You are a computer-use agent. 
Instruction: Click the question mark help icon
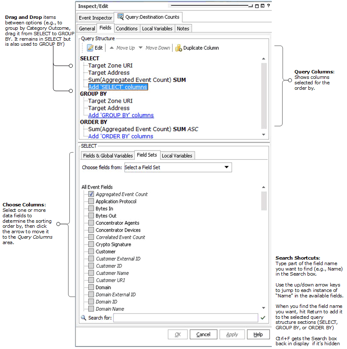point(268,6)
